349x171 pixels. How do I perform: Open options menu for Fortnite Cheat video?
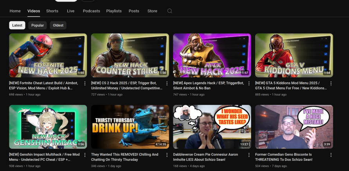[x=85, y=83]
